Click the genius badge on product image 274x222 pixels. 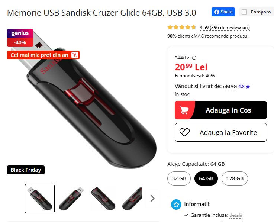(x=20, y=33)
